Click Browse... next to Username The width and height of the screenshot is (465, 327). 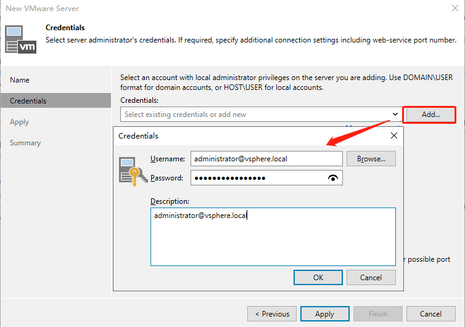click(371, 159)
